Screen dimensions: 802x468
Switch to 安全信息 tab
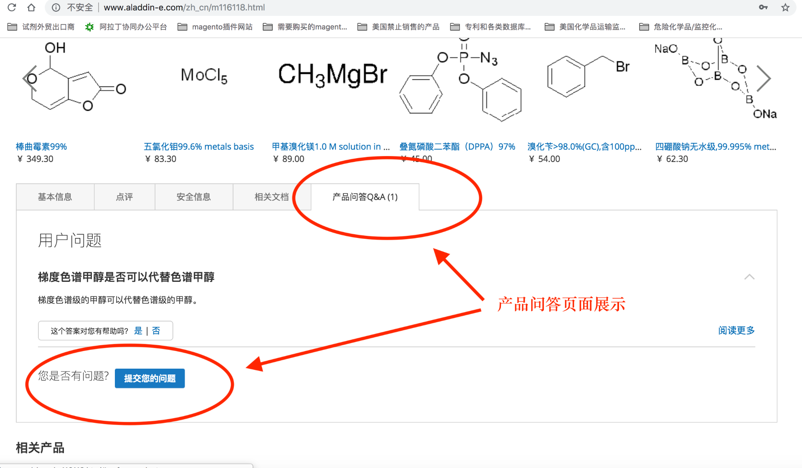click(x=194, y=197)
